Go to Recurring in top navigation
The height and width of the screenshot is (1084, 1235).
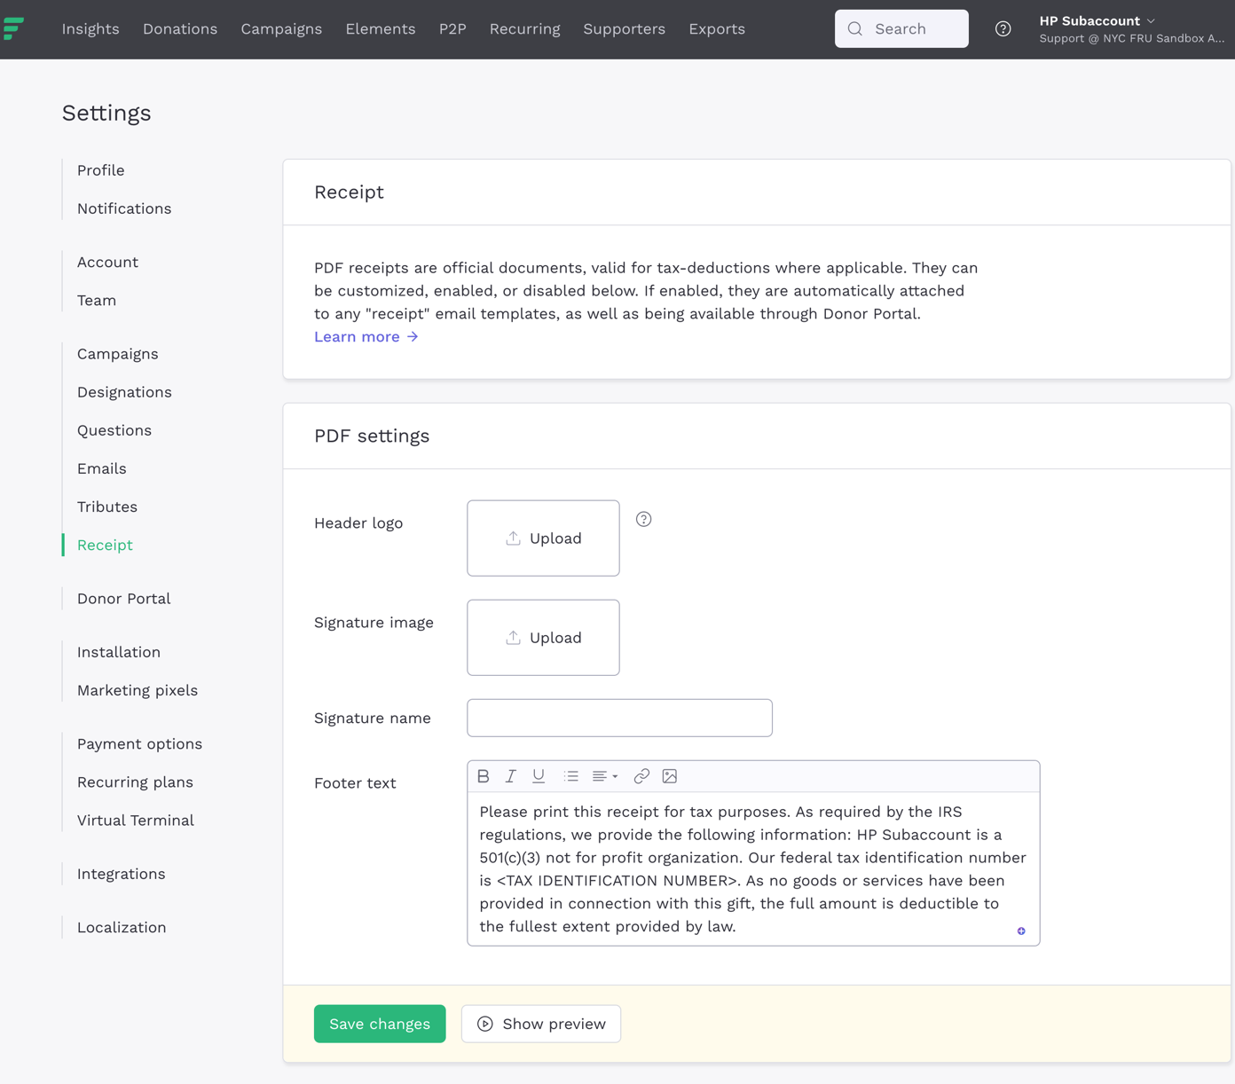click(x=525, y=29)
